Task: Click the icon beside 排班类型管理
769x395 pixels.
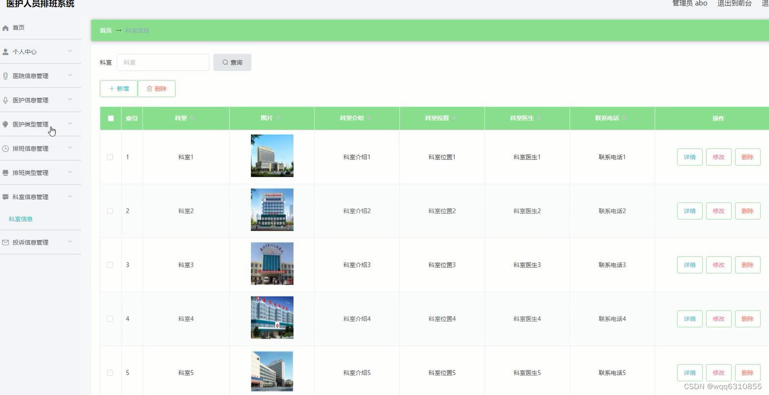Action: (5, 173)
